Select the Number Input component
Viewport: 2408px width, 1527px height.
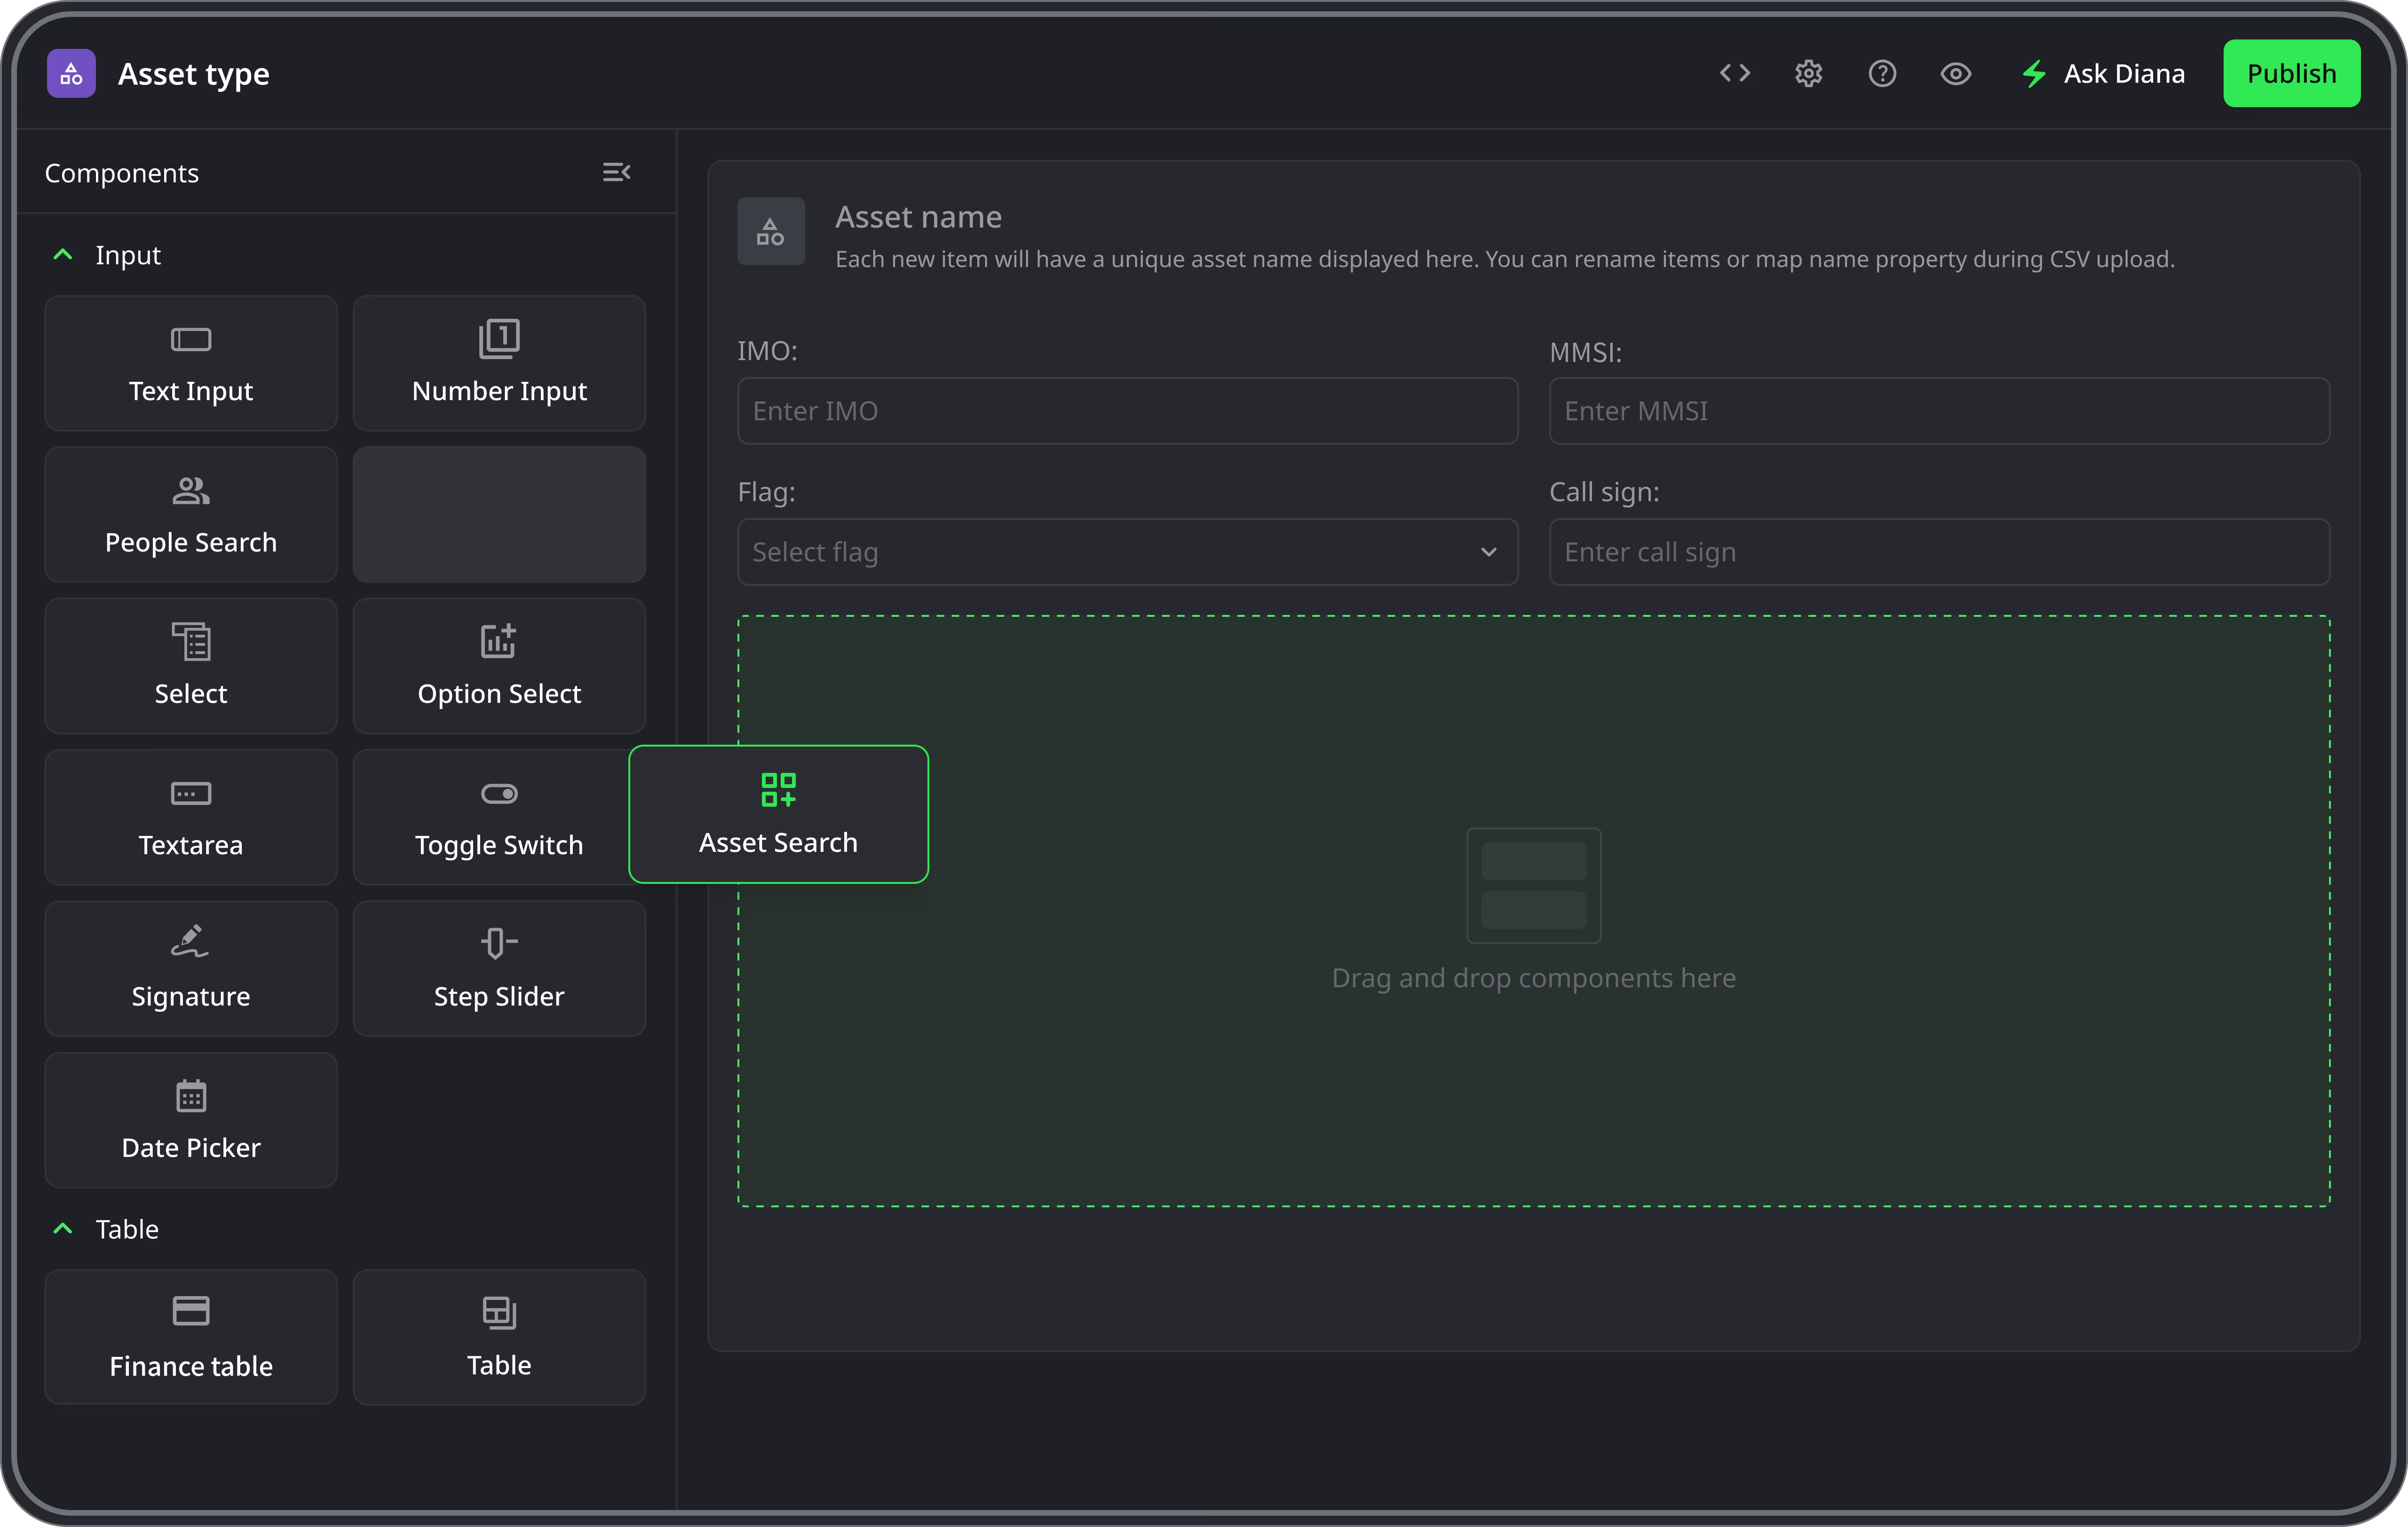tap(499, 363)
